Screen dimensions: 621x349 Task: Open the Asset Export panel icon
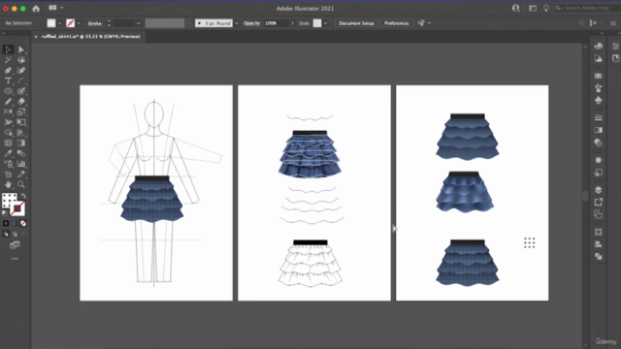[599, 203]
